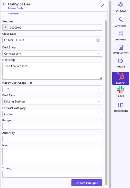
Task: Click the Timing input field
Action: pos(52,174)
